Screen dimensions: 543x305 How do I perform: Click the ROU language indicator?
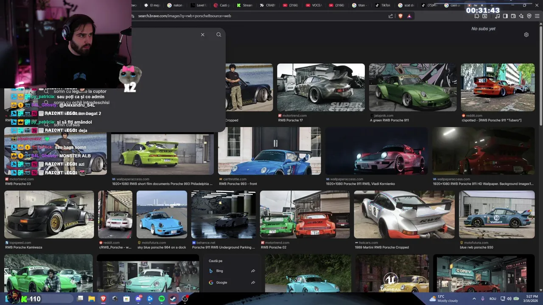point(493,299)
